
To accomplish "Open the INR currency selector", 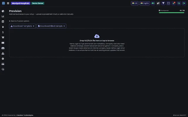I will [x=135, y=3].
